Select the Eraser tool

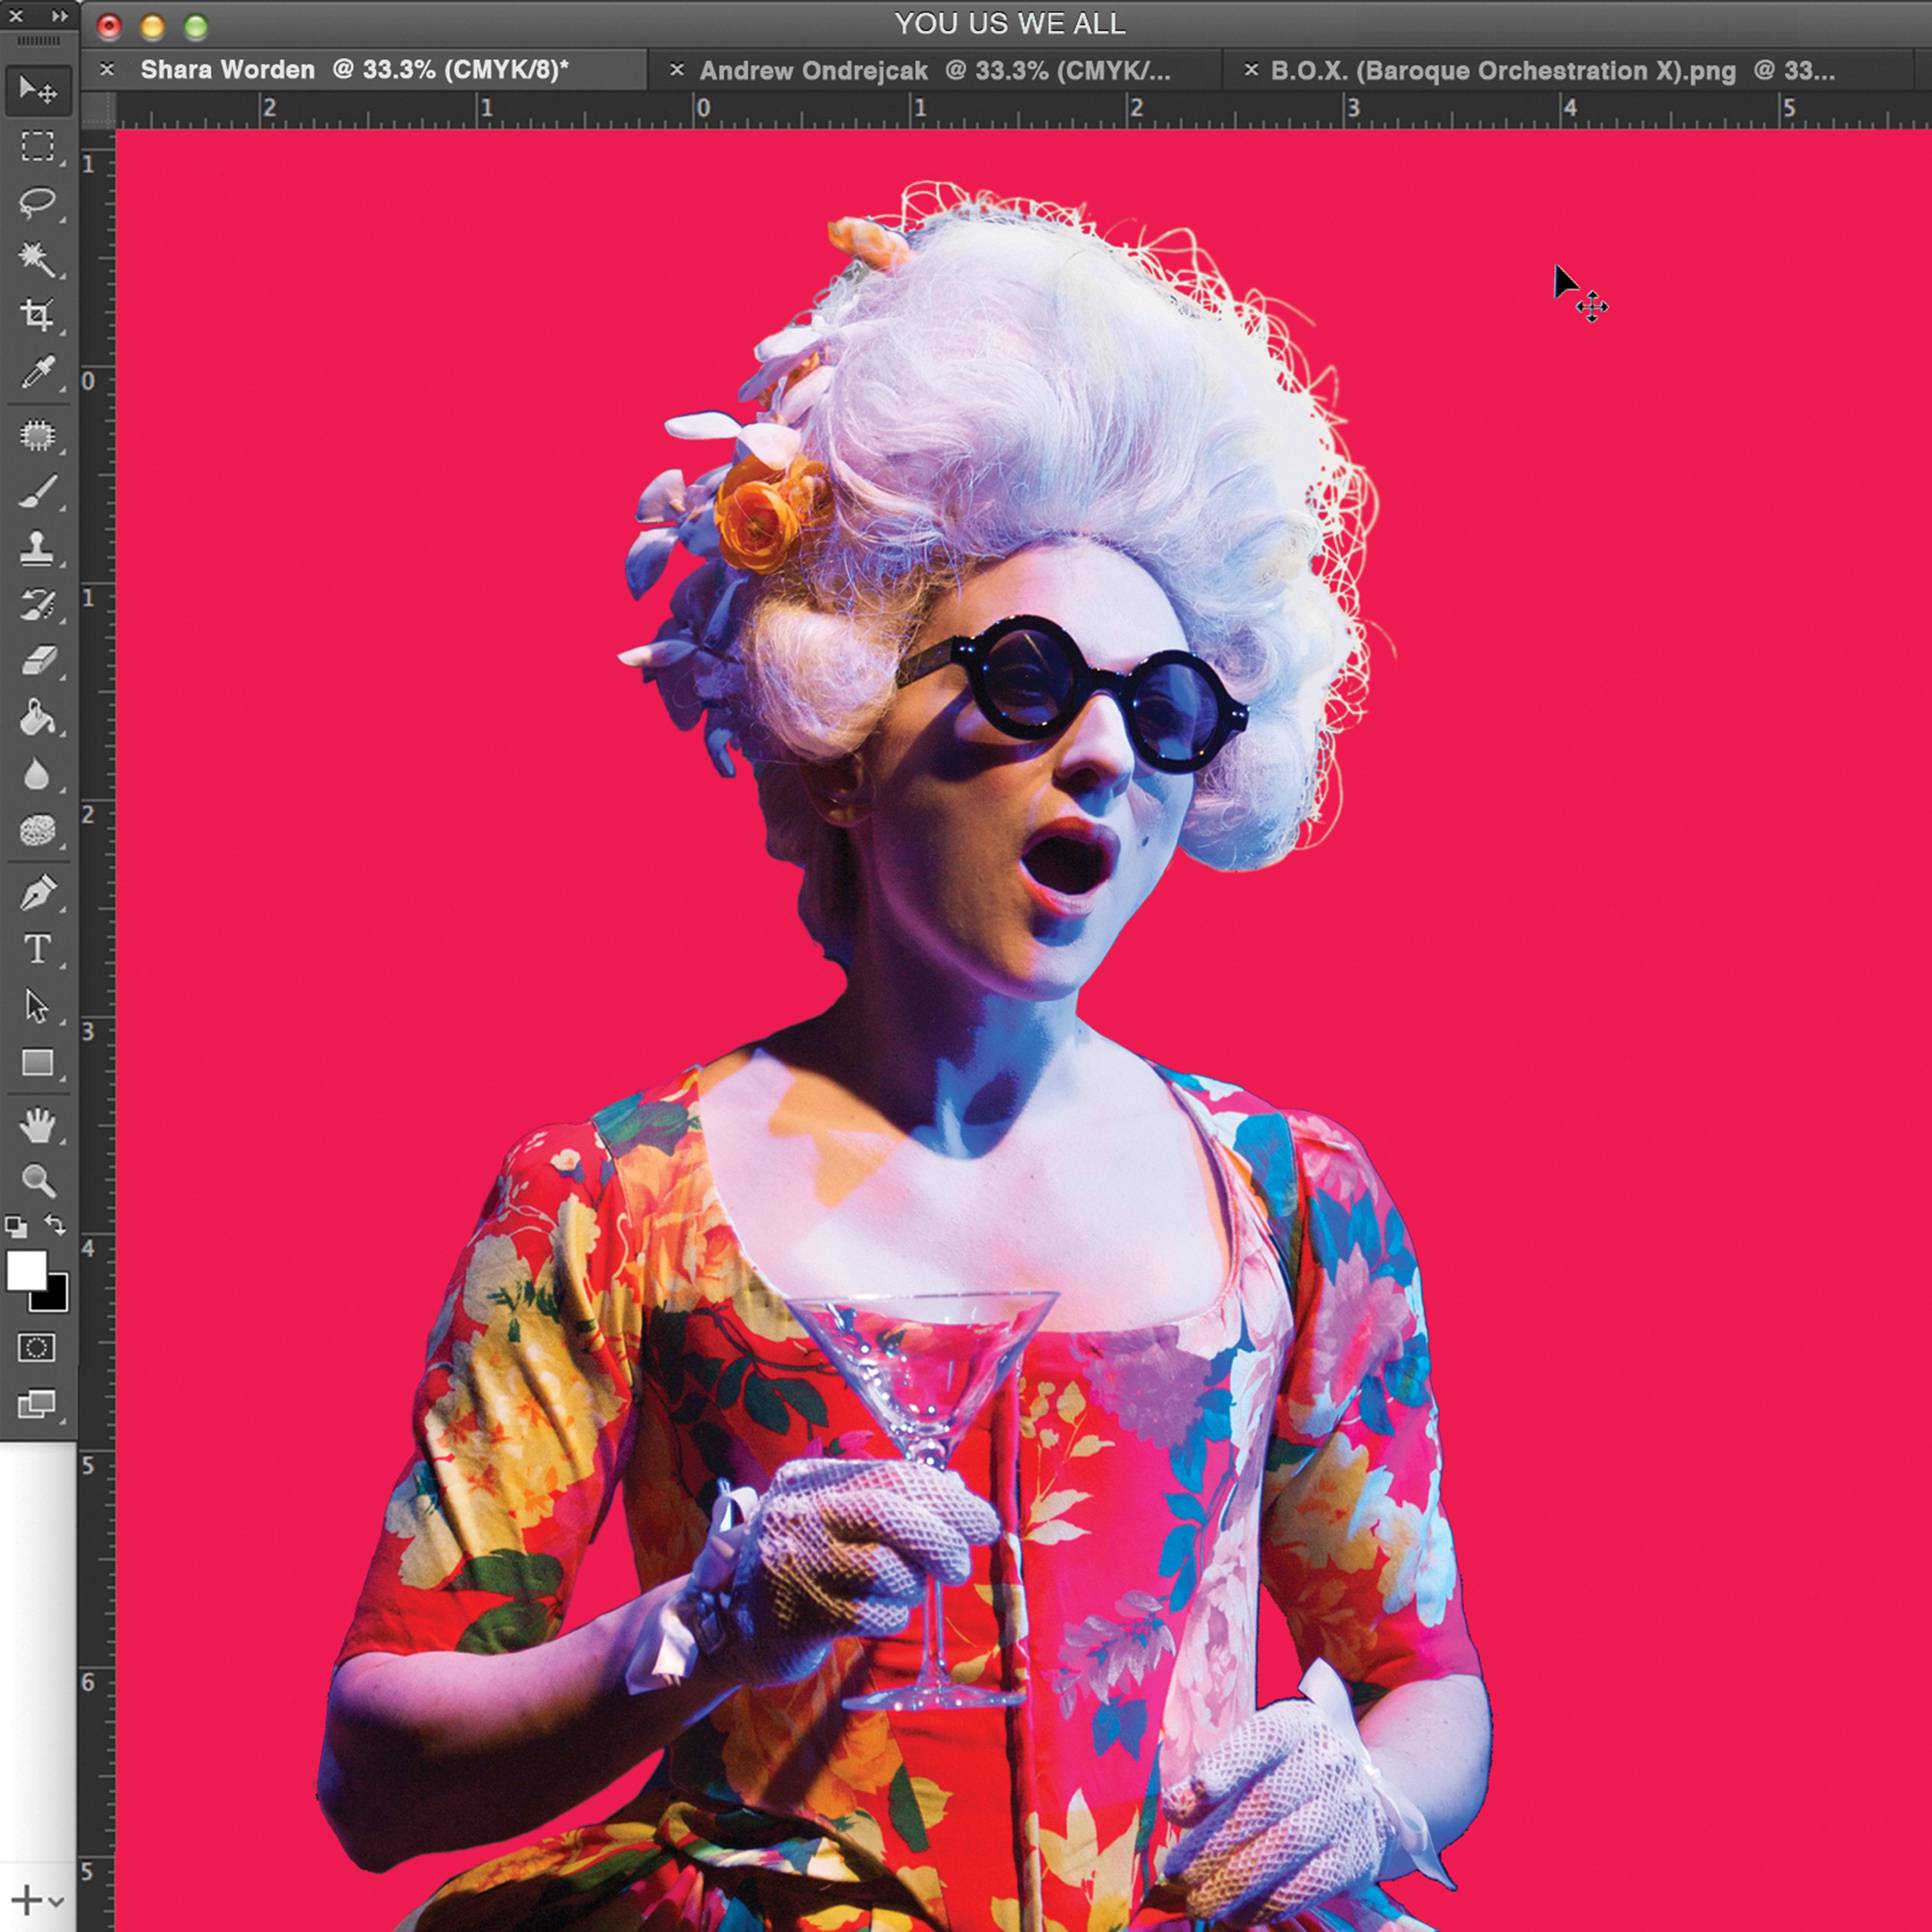pos(38,661)
